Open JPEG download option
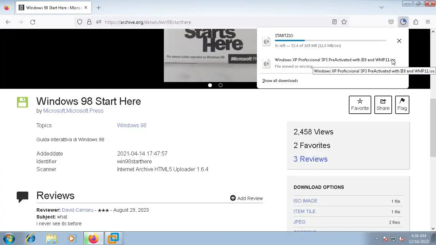This screenshot has width=436, height=245. pos(299,222)
